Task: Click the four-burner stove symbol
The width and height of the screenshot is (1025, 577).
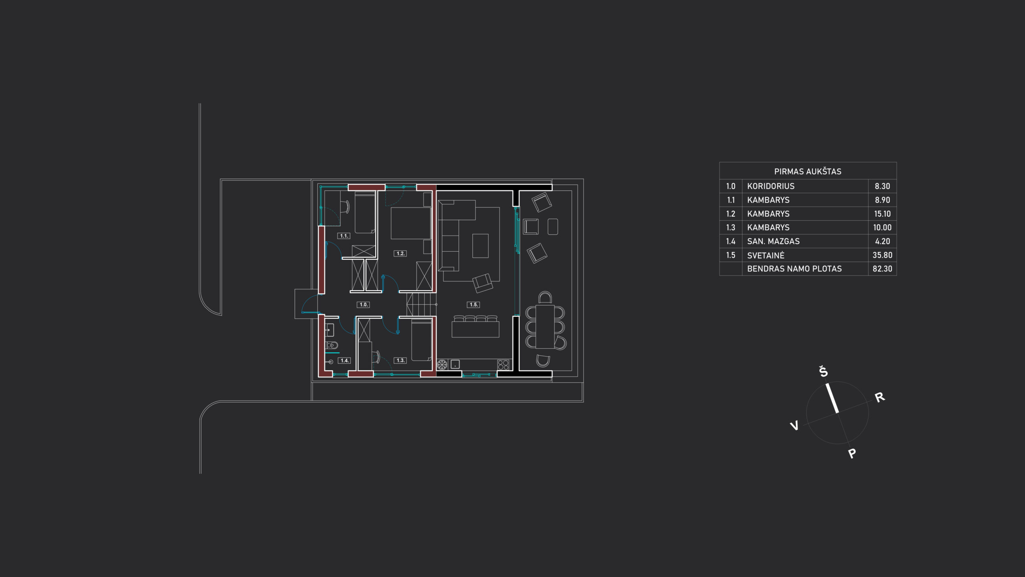Action: pyautogui.click(x=503, y=365)
